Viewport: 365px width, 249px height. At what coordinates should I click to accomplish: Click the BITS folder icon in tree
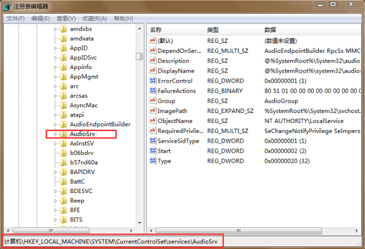[63, 220]
